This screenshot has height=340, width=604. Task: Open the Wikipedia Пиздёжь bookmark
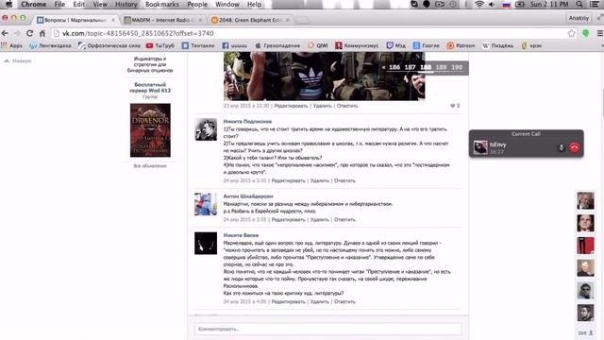pyautogui.click(x=498, y=45)
